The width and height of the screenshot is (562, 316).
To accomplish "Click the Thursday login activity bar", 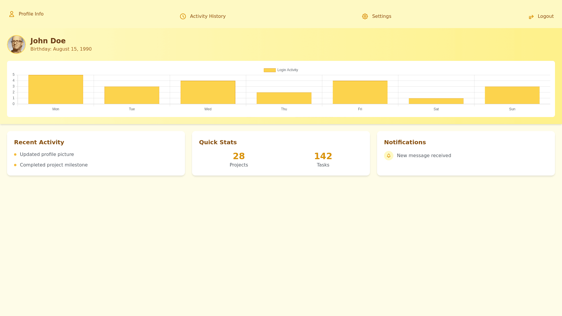I will 284,98.
